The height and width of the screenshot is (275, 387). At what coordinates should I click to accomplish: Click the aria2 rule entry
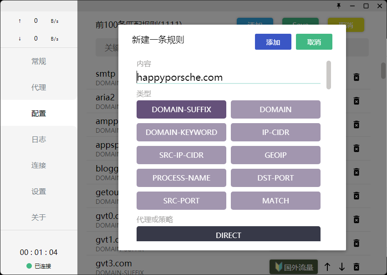105,101
